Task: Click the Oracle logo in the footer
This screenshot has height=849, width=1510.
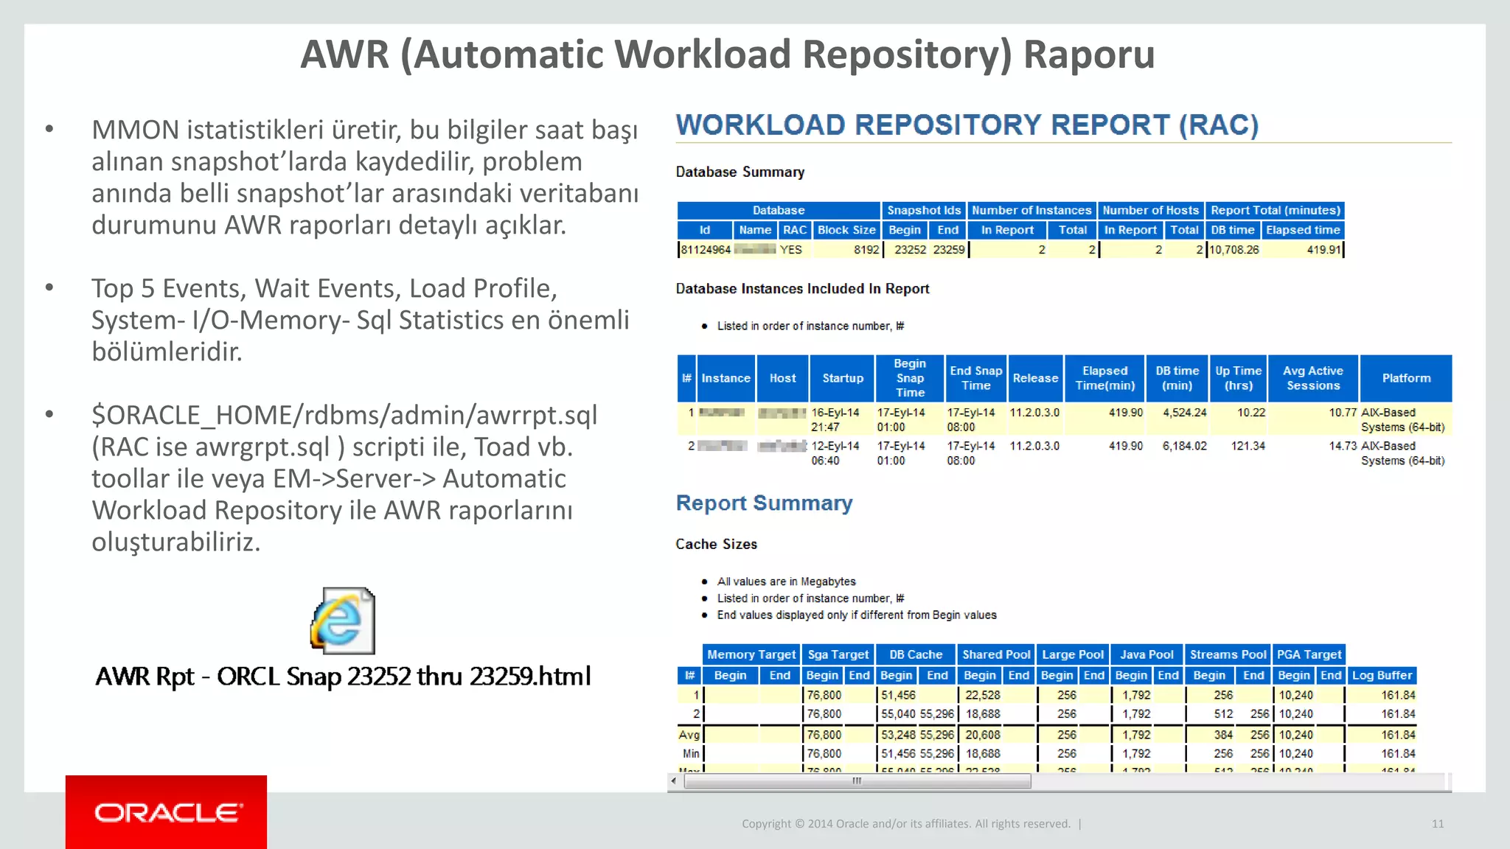Action: click(167, 812)
